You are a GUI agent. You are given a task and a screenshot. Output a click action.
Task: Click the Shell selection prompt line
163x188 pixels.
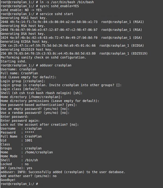coord(42,93)
